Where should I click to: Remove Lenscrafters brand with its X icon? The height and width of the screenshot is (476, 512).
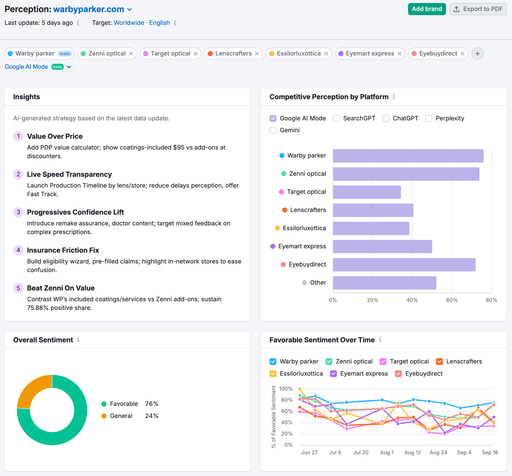tap(257, 53)
